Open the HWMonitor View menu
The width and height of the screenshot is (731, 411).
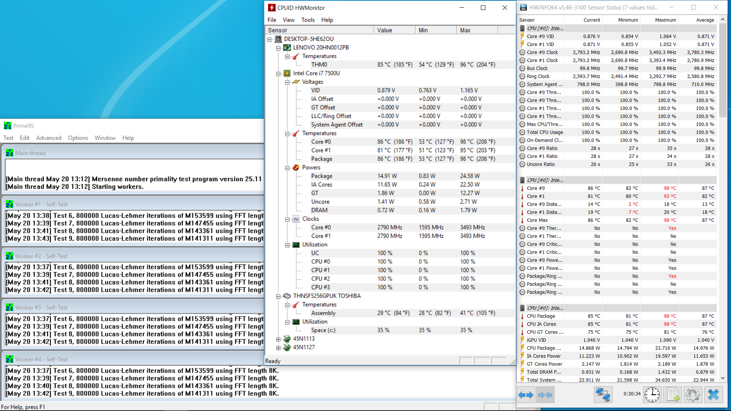(x=289, y=20)
